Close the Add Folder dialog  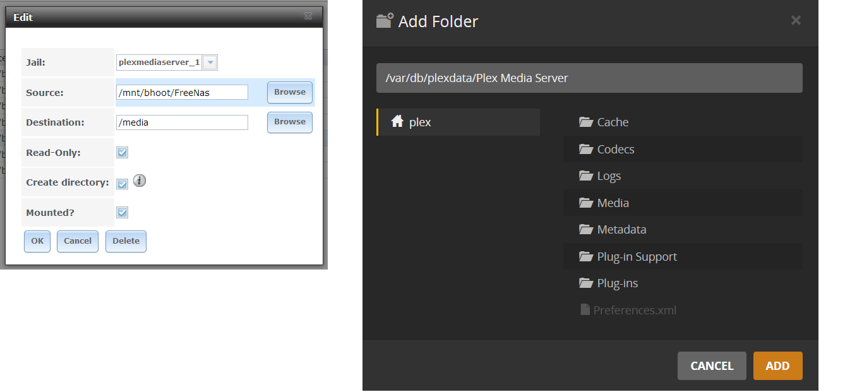(796, 20)
